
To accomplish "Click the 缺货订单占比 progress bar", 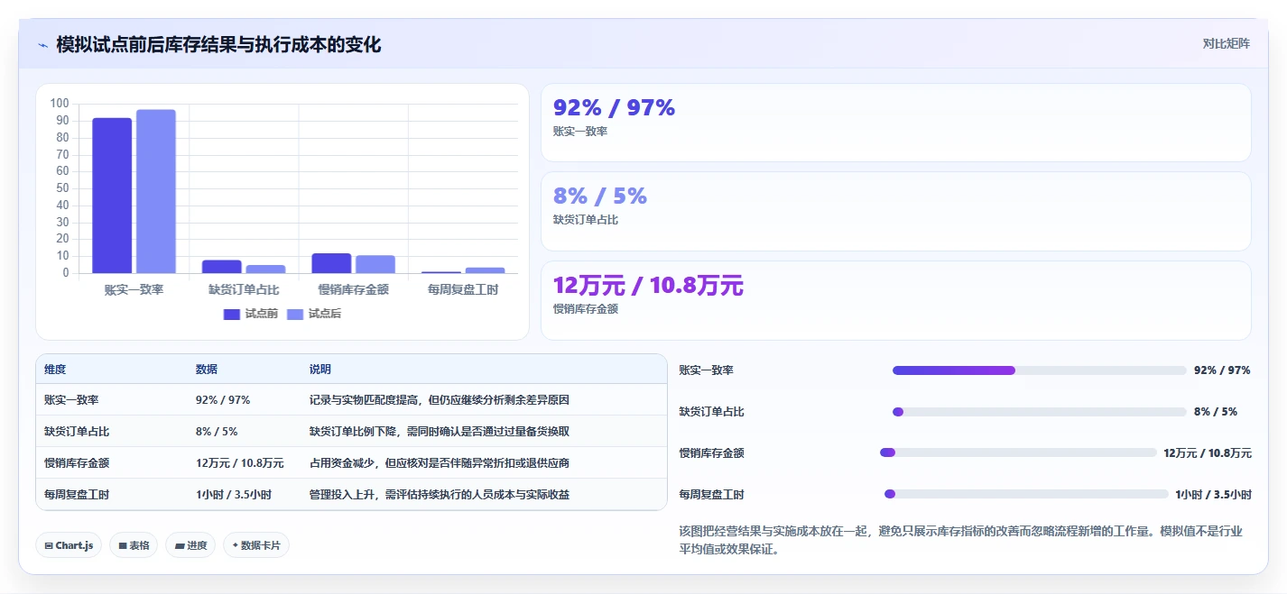I will pos(1039,412).
